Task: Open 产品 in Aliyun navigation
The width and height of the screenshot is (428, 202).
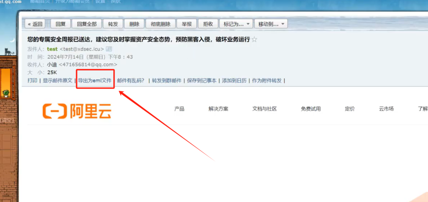Action: (179, 109)
